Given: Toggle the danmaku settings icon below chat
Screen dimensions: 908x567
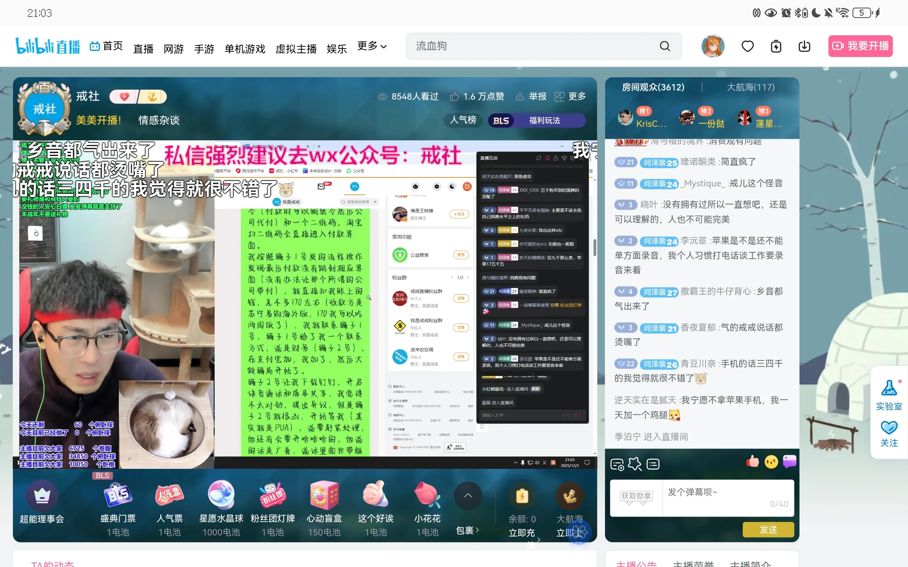Looking at the screenshot, I should tap(617, 464).
